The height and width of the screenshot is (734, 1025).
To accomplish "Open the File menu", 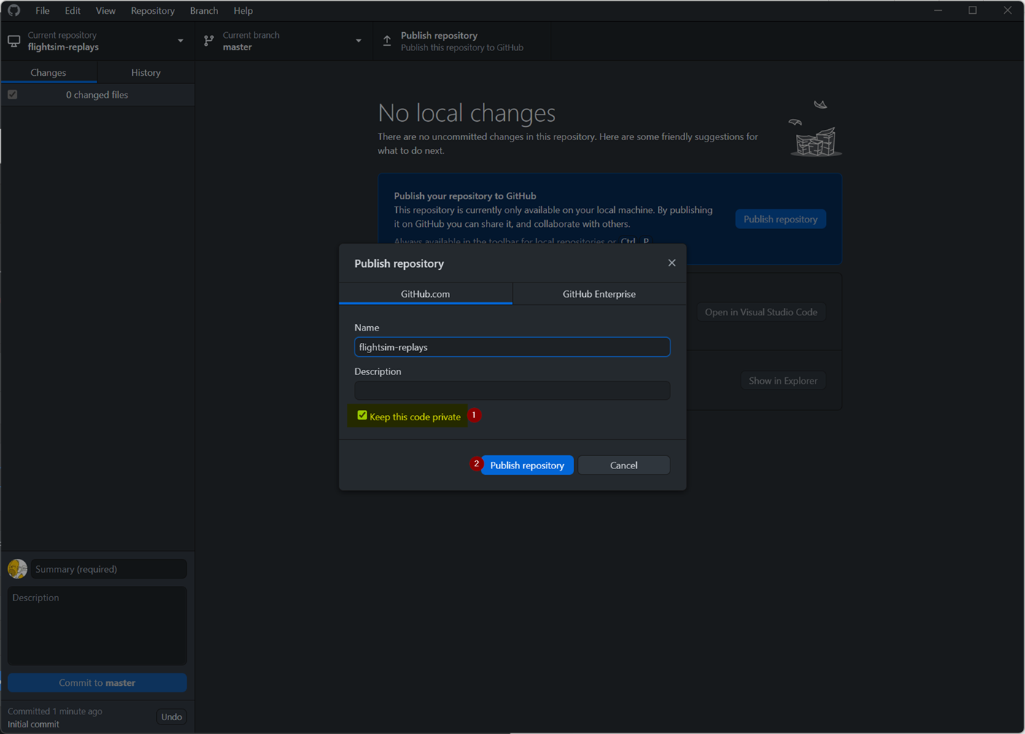I will pyautogui.click(x=42, y=11).
